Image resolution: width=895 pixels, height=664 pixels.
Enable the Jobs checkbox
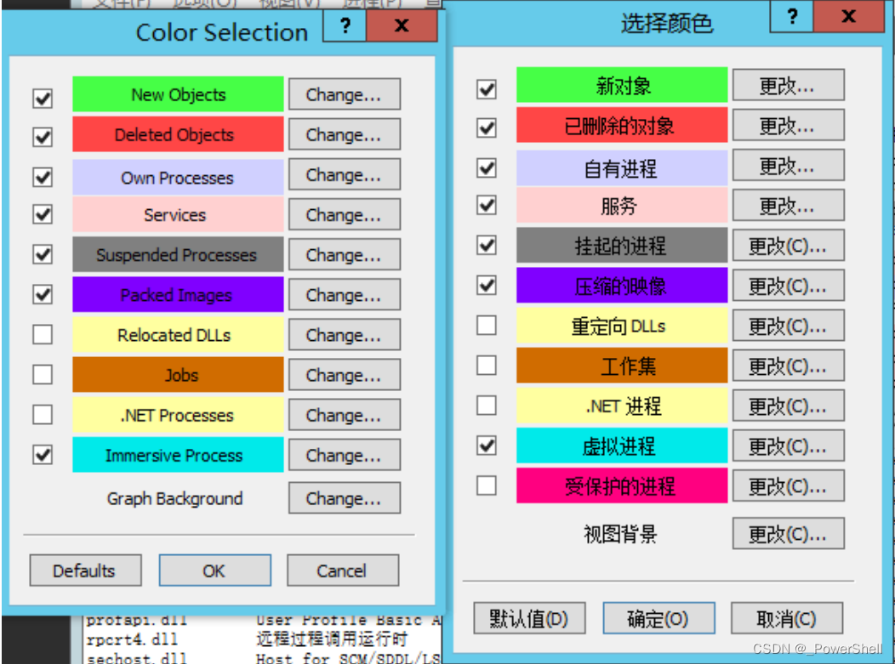(x=43, y=375)
